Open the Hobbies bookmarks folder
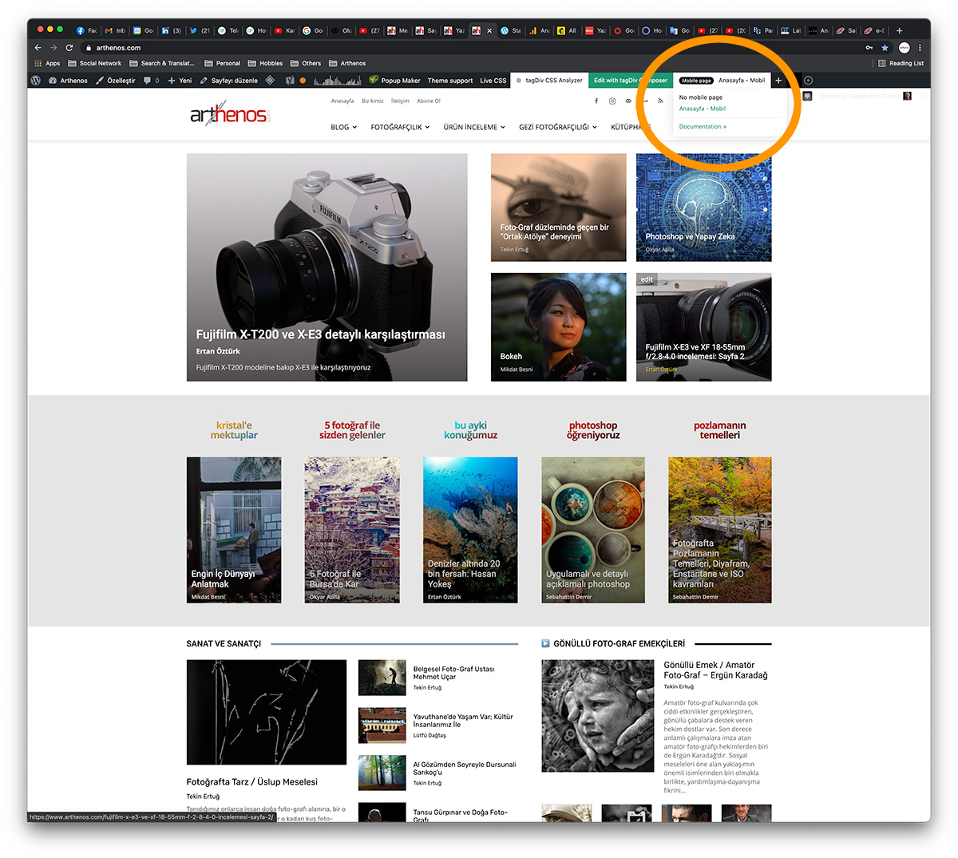 pos(265,63)
